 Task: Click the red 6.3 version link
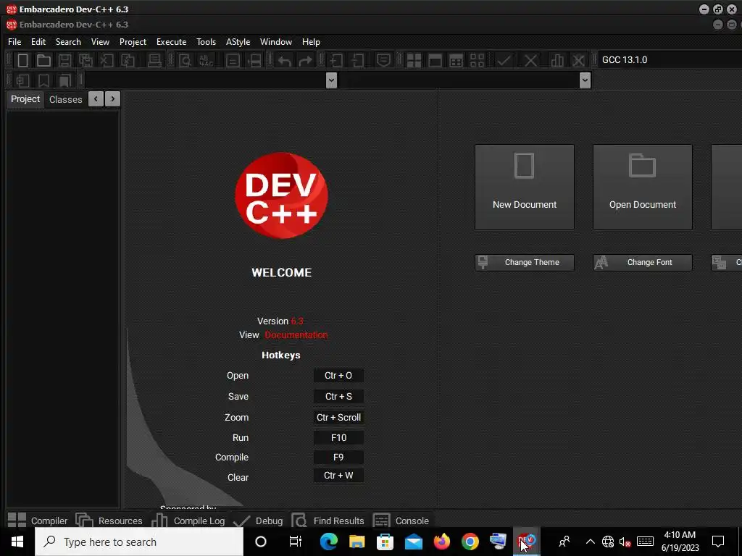[297, 321]
